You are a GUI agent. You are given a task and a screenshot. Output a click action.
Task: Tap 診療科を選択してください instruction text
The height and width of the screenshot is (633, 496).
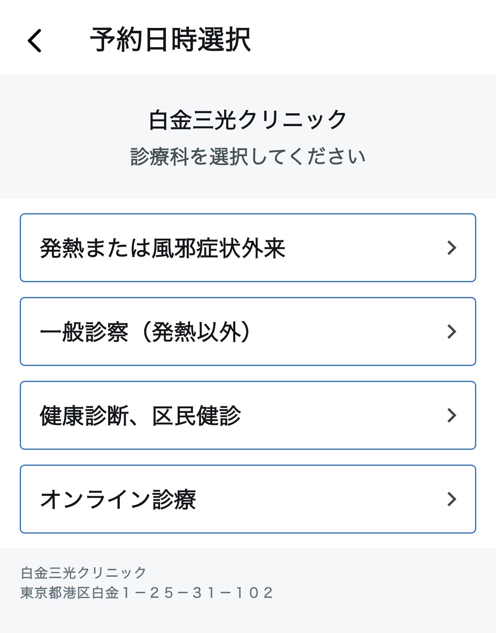[x=248, y=157]
